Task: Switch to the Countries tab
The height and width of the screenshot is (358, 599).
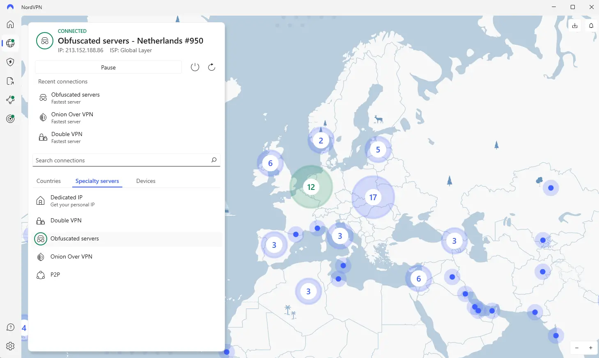Action: click(48, 181)
